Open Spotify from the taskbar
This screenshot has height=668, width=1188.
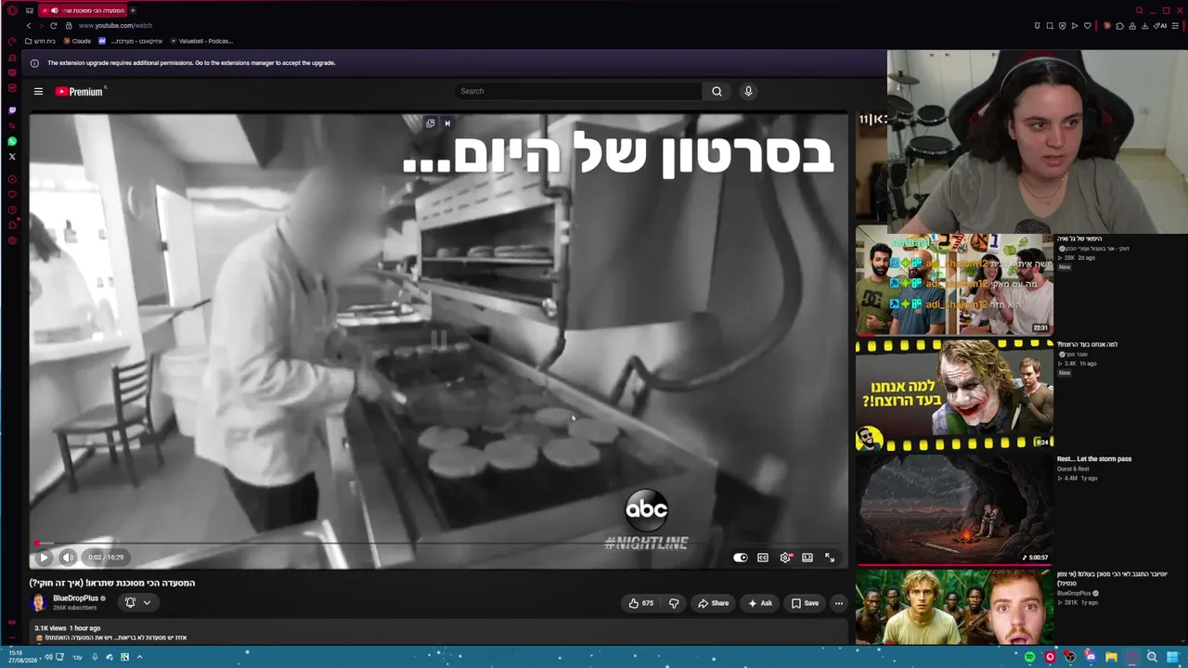click(x=1029, y=657)
